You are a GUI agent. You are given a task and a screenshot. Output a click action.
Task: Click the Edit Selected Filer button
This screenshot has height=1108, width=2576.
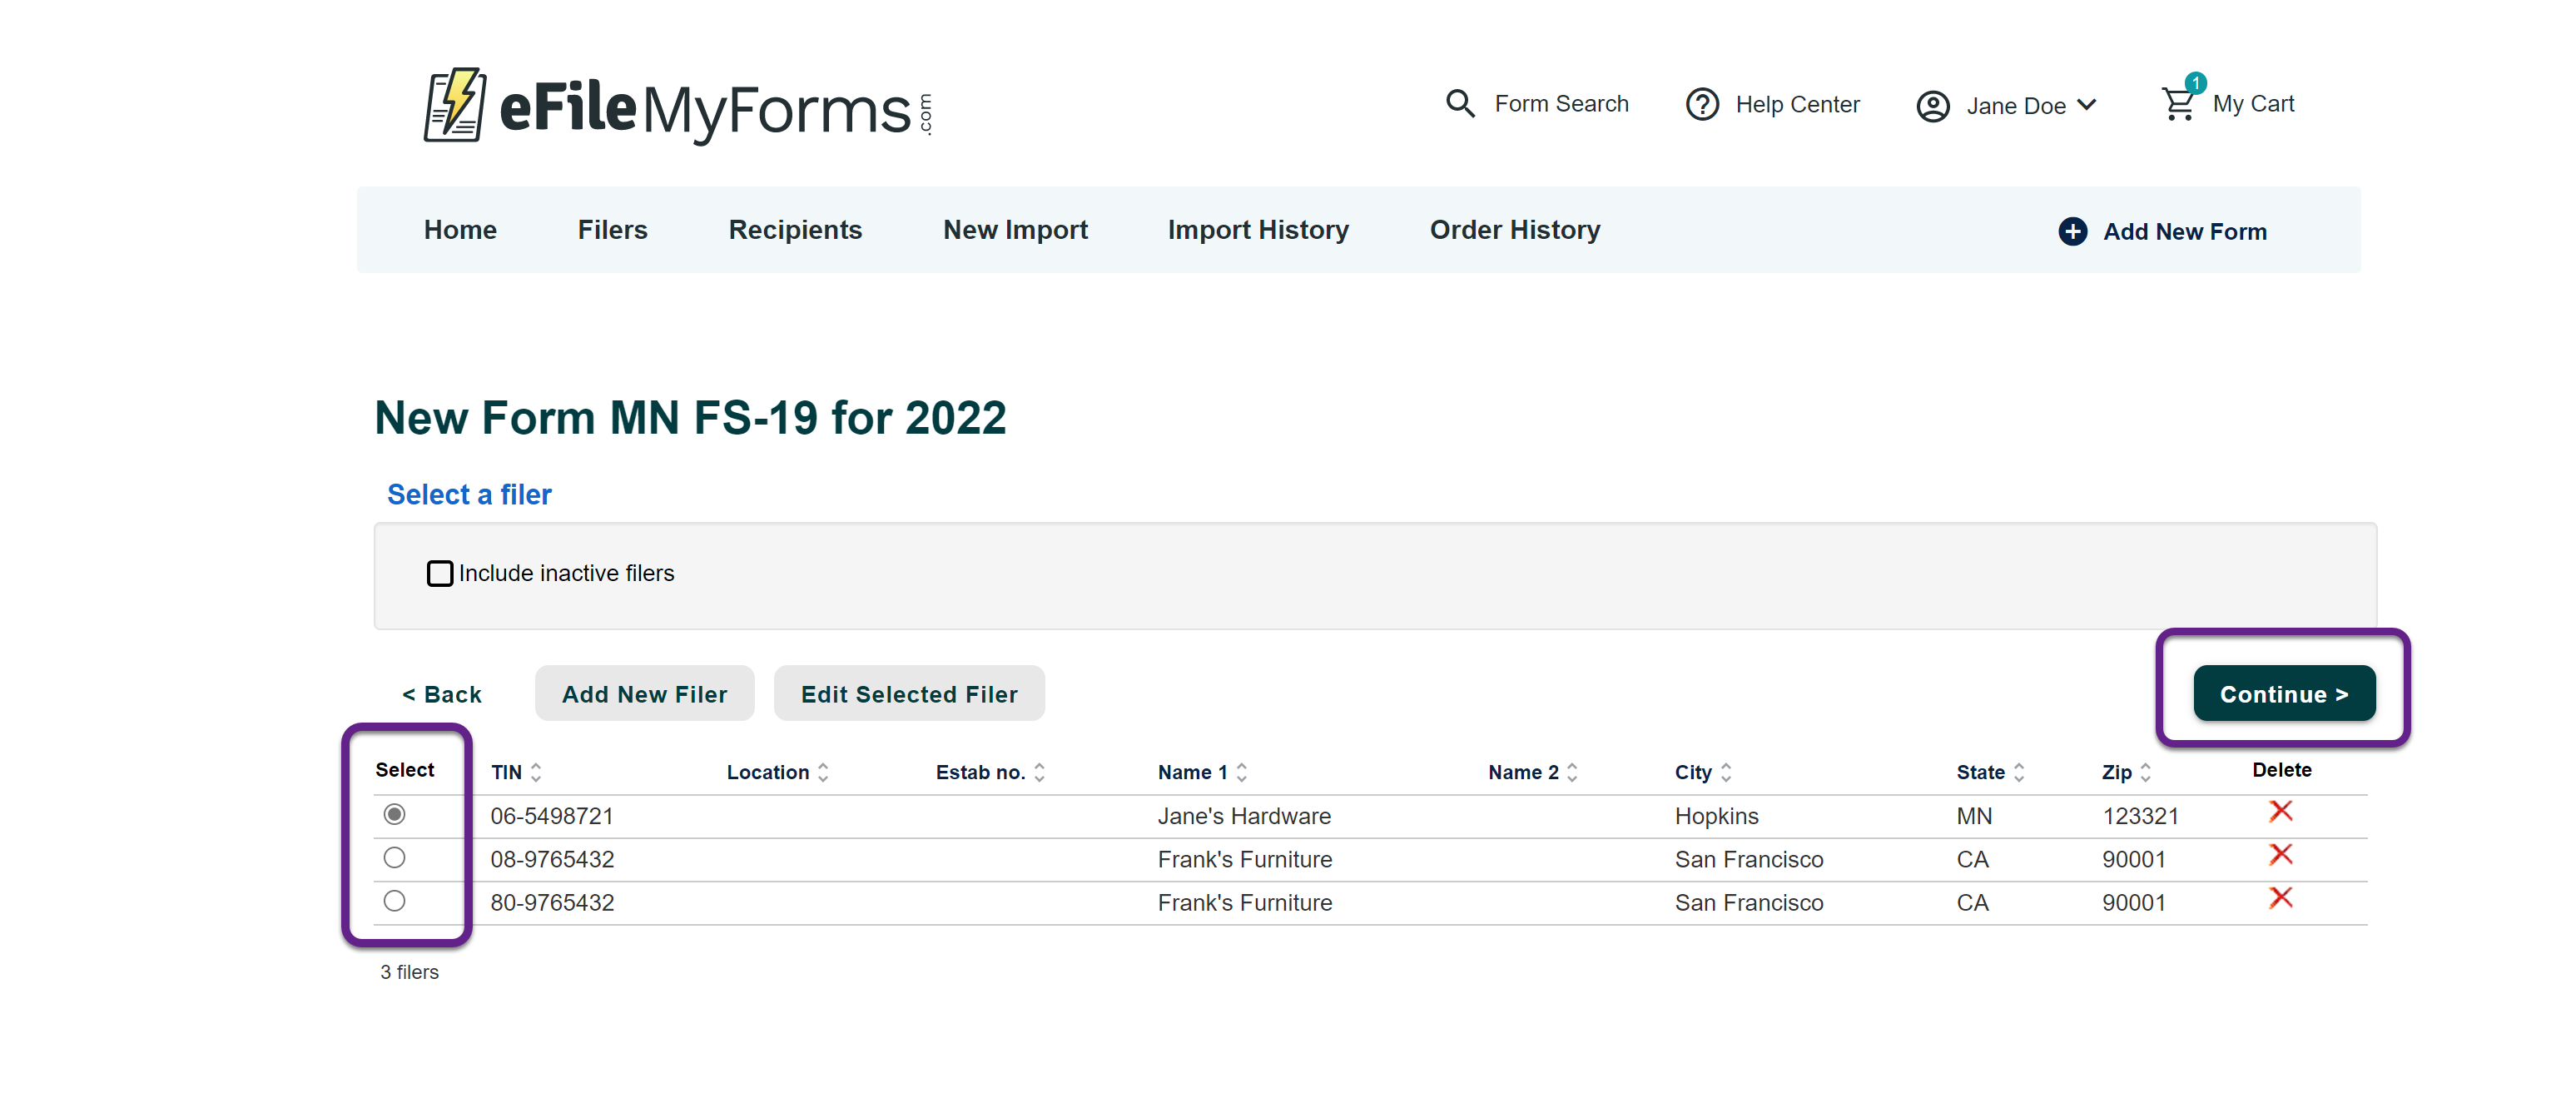pyautogui.click(x=908, y=694)
